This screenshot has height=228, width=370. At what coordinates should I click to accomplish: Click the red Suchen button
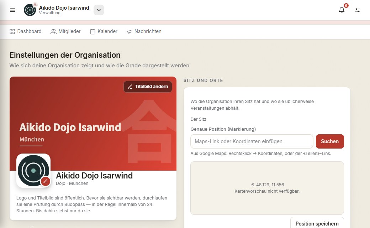pyautogui.click(x=330, y=141)
